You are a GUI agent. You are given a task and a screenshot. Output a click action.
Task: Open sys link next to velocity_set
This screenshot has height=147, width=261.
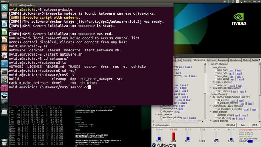(x=233, y=118)
